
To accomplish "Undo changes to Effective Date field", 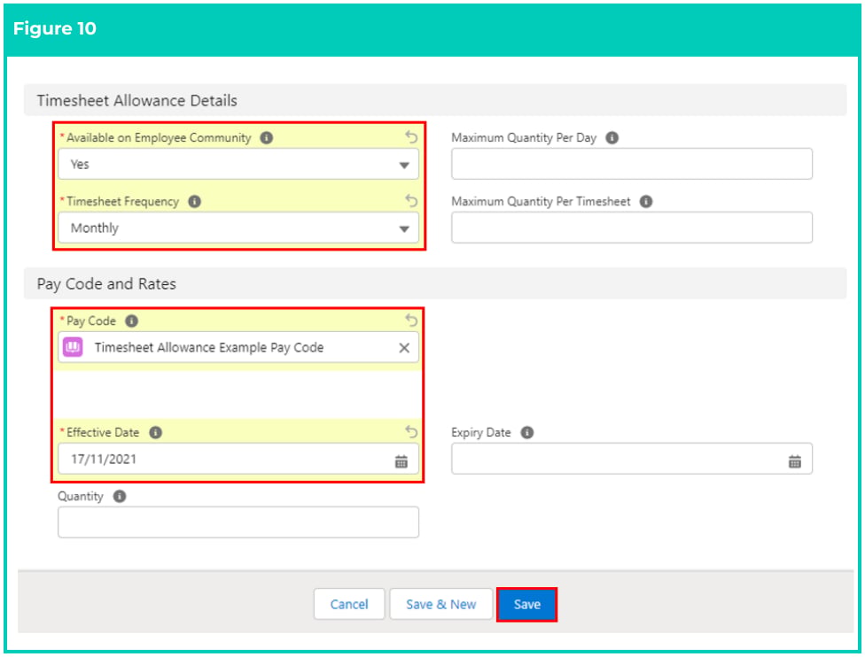I will point(411,431).
